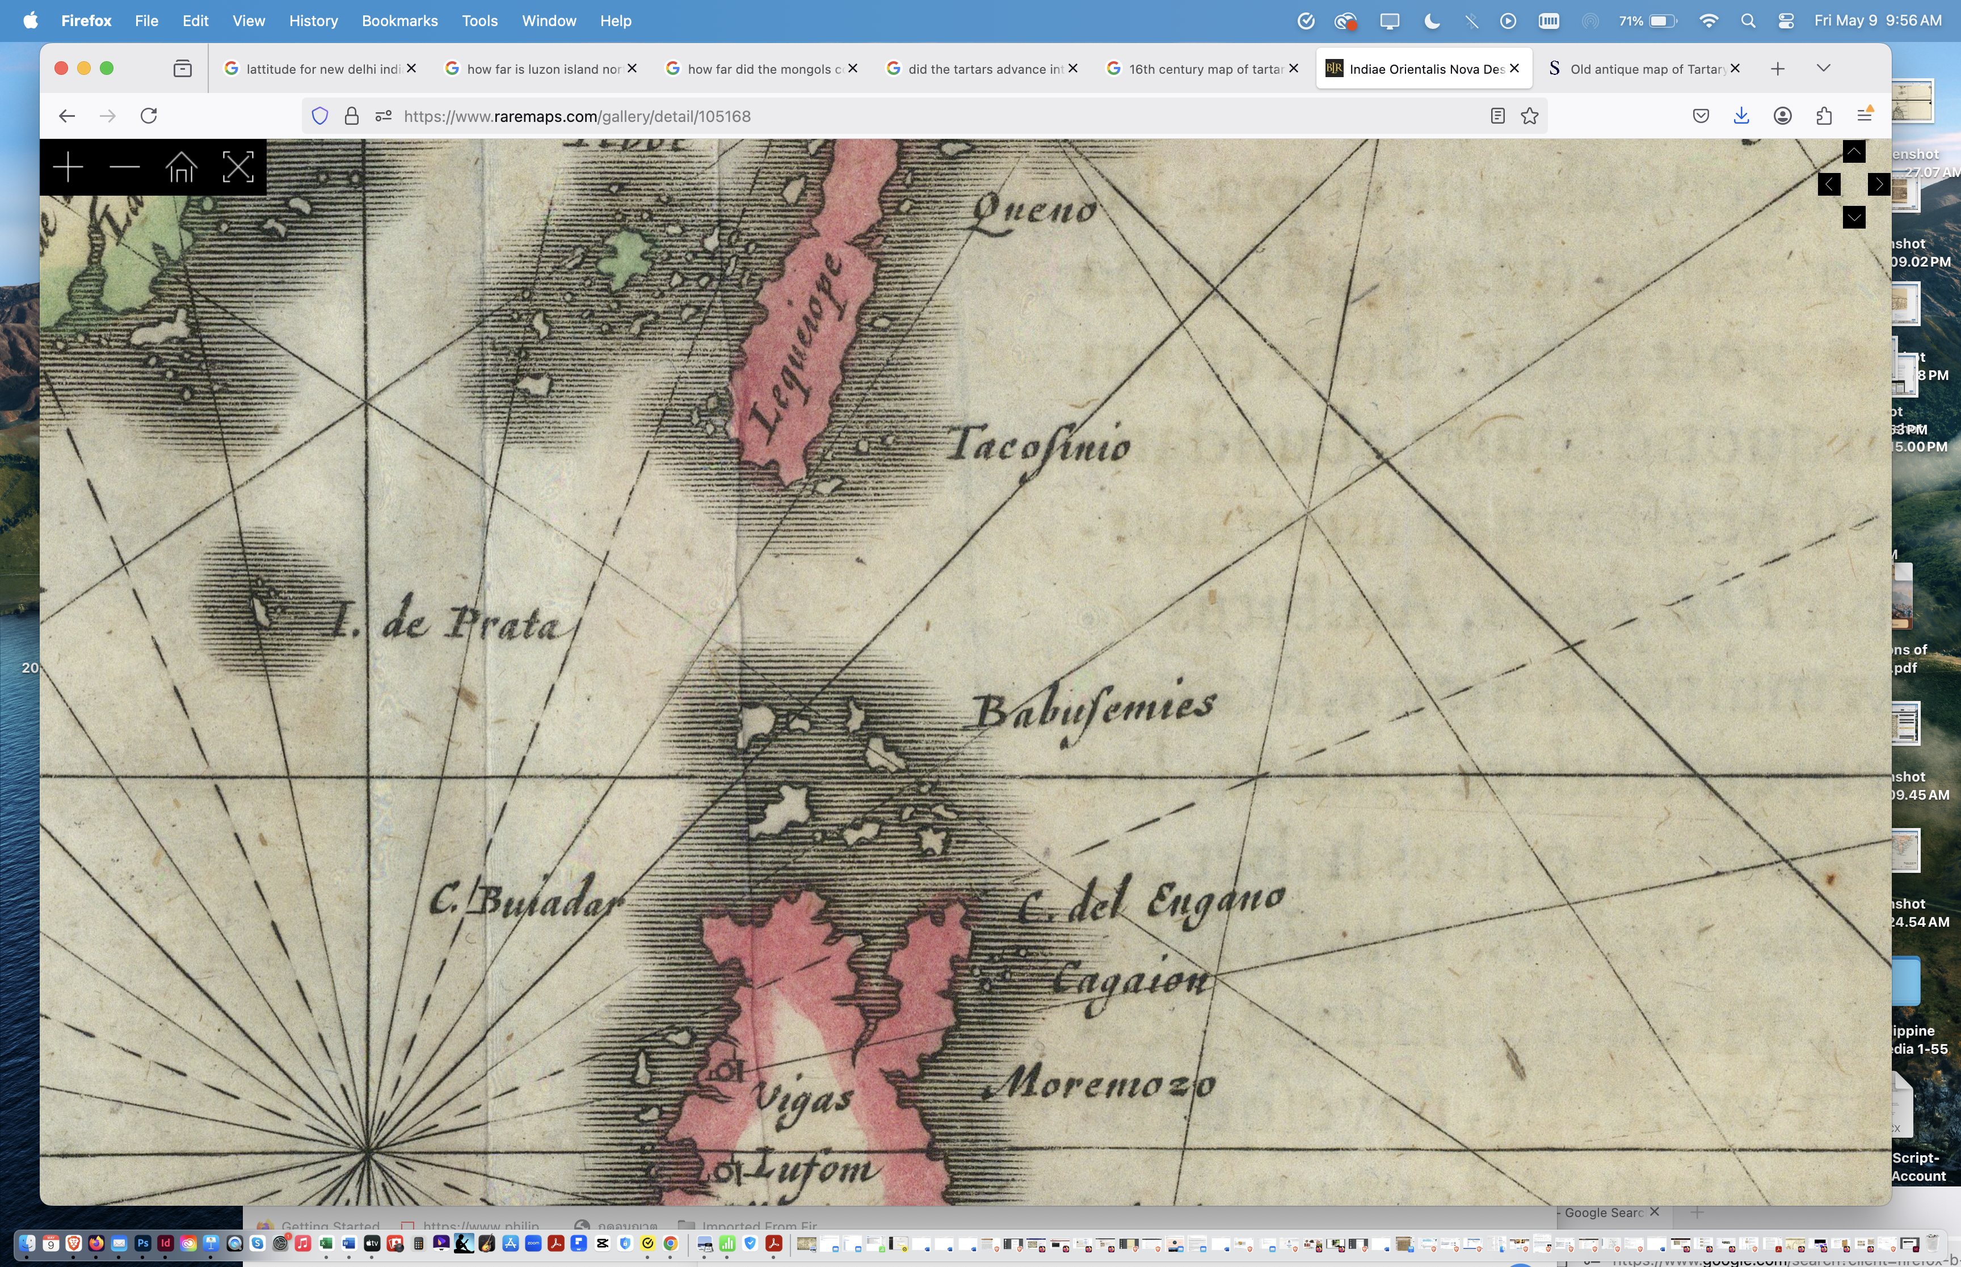Open Firefox tracking protection shield
Screen dimensions: 1961x1267
[320, 116]
